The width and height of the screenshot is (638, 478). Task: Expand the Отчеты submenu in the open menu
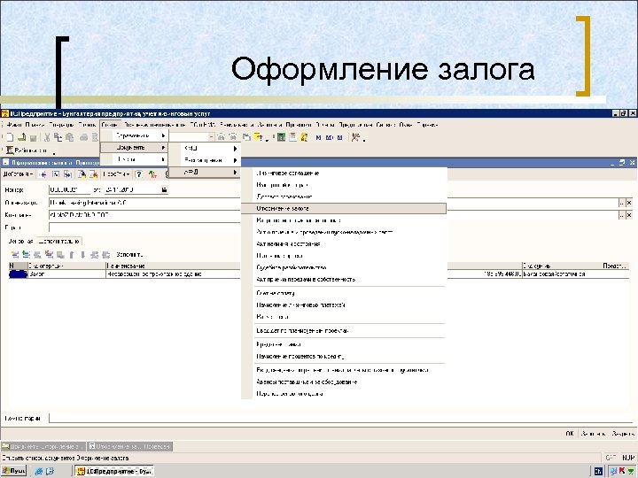pyautogui.click(x=135, y=159)
